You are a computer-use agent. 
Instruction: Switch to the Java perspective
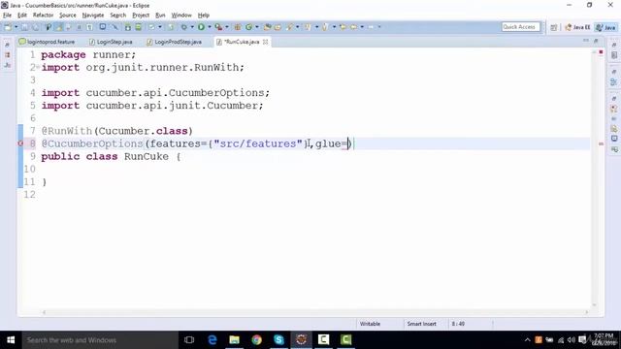pos(605,27)
